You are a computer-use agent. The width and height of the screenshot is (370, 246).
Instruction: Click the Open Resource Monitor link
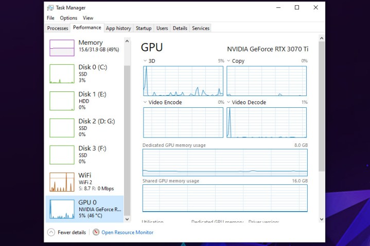coord(127,233)
